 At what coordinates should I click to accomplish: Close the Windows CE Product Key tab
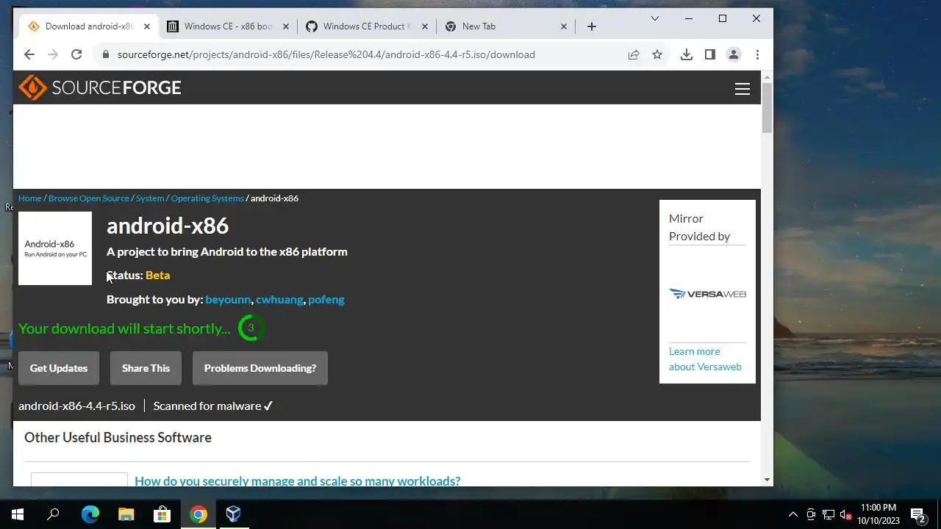(425, 26)
